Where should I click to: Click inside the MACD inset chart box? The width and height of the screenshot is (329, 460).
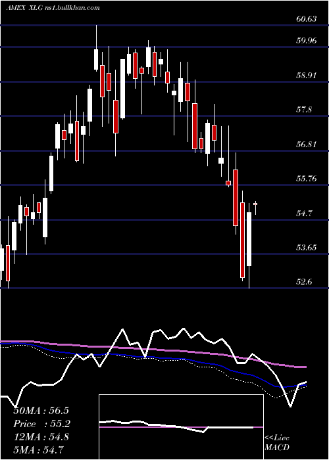pos(181,427)
